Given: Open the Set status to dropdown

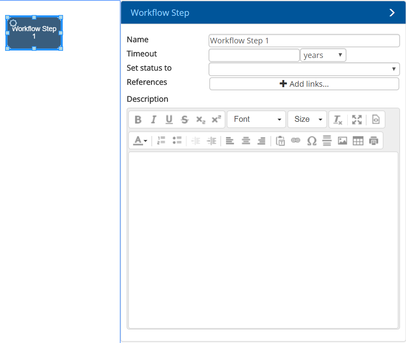Looking at the screenshot, I should pos(304,69).
